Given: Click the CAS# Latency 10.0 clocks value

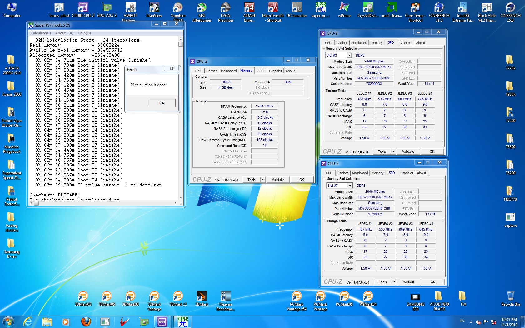Looking at the screenshot, I should (265, 117).
